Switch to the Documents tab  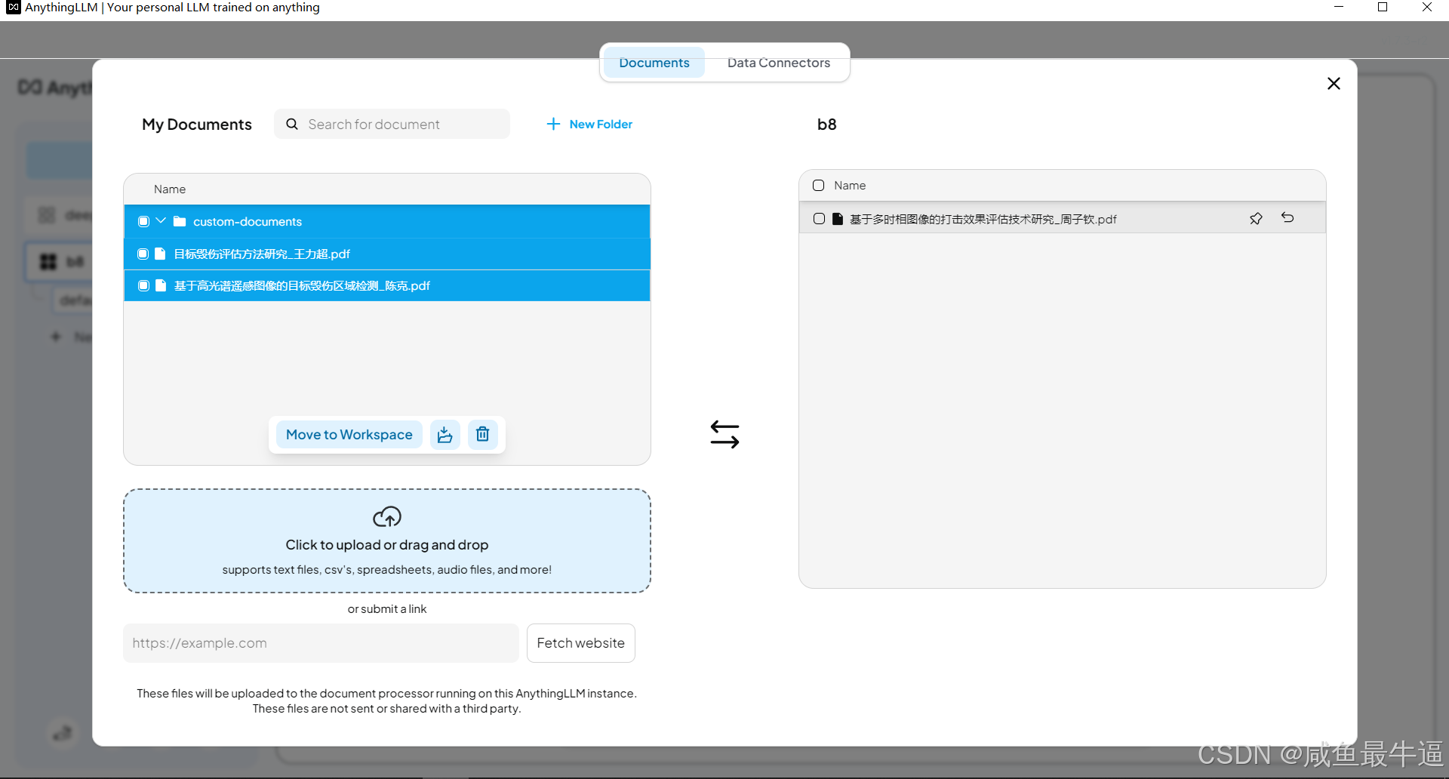(x=654, y=63)
